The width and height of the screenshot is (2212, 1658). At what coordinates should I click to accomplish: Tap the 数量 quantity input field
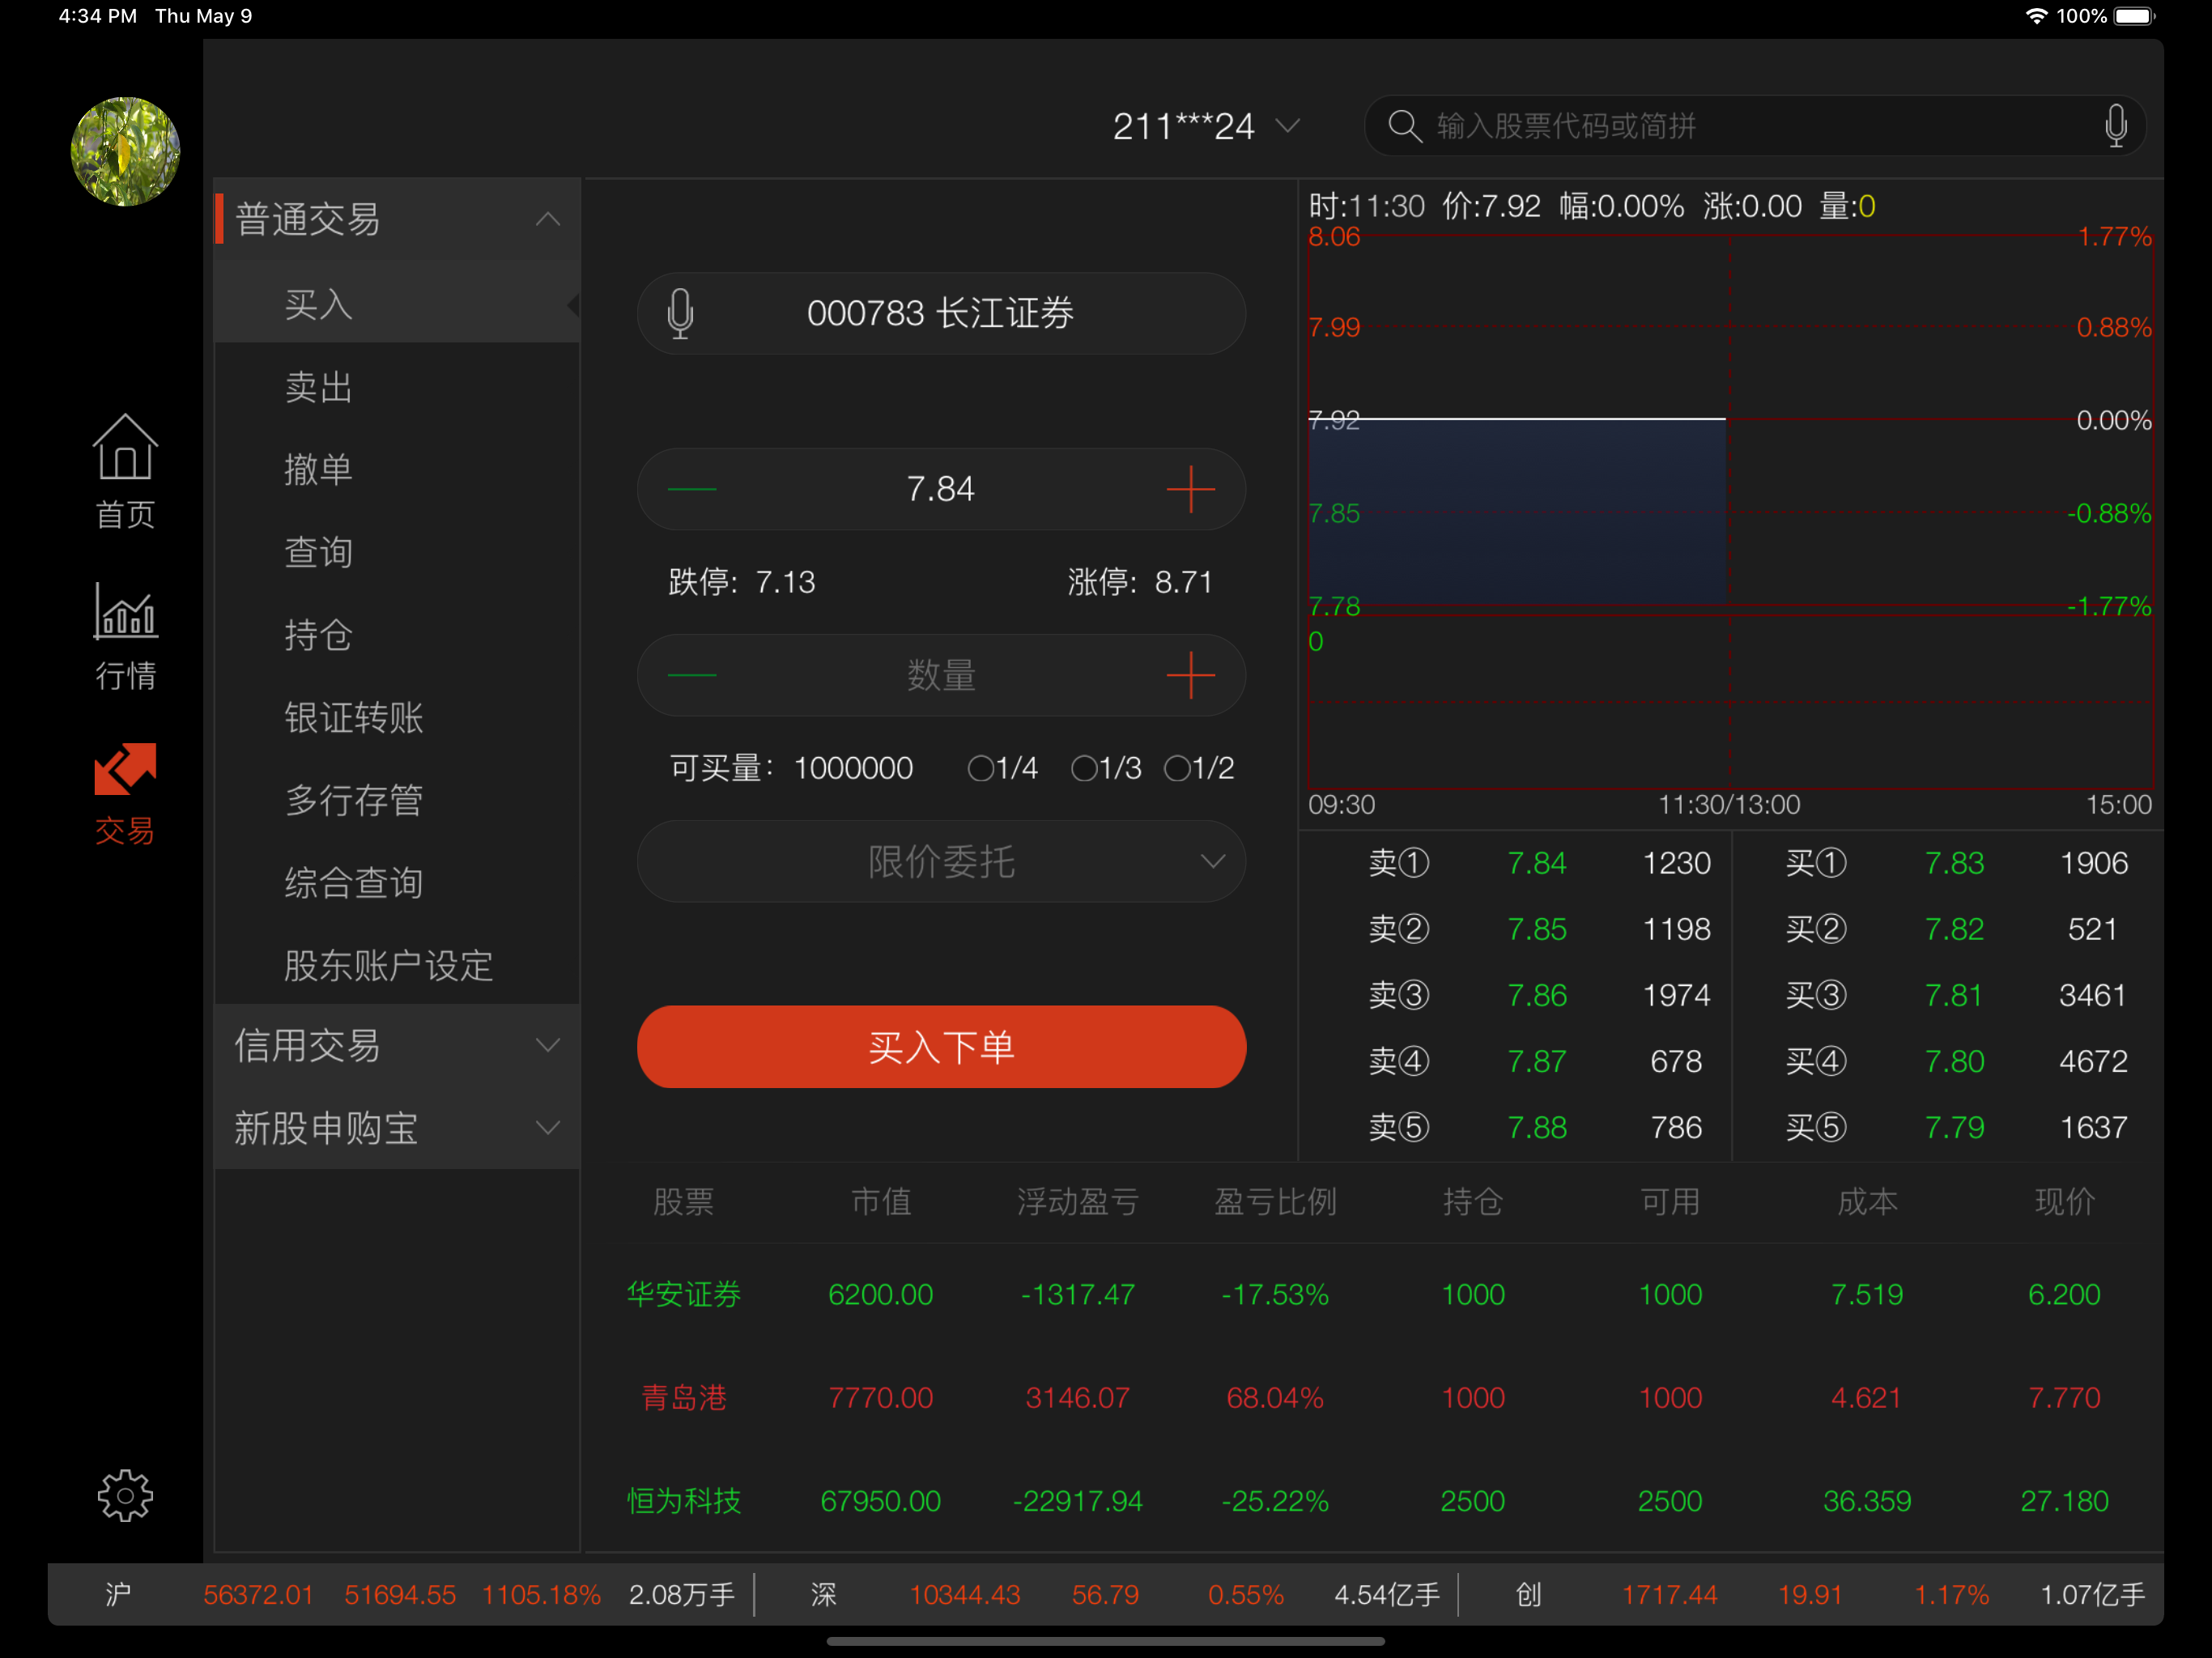941,675
